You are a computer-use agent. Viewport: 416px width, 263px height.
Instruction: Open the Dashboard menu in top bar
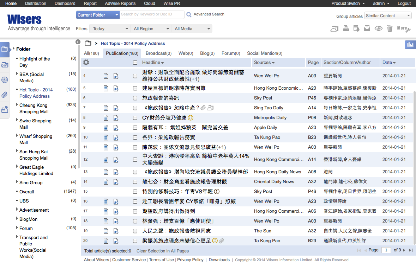click(65, 4)
